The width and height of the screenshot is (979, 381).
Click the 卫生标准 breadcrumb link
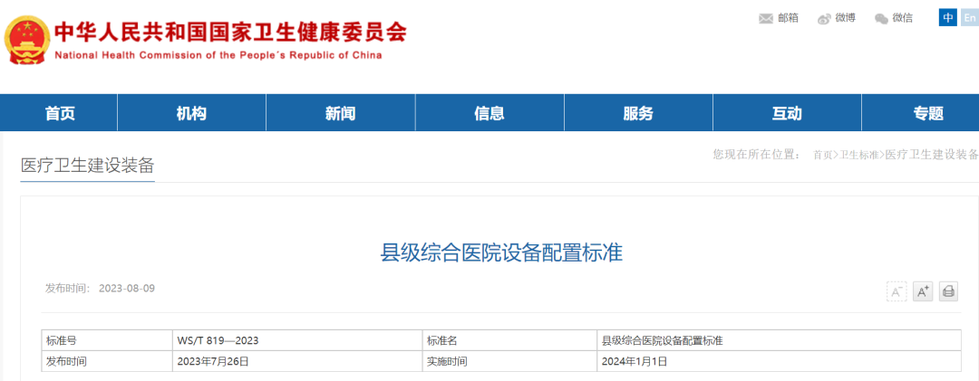(859, 155)
